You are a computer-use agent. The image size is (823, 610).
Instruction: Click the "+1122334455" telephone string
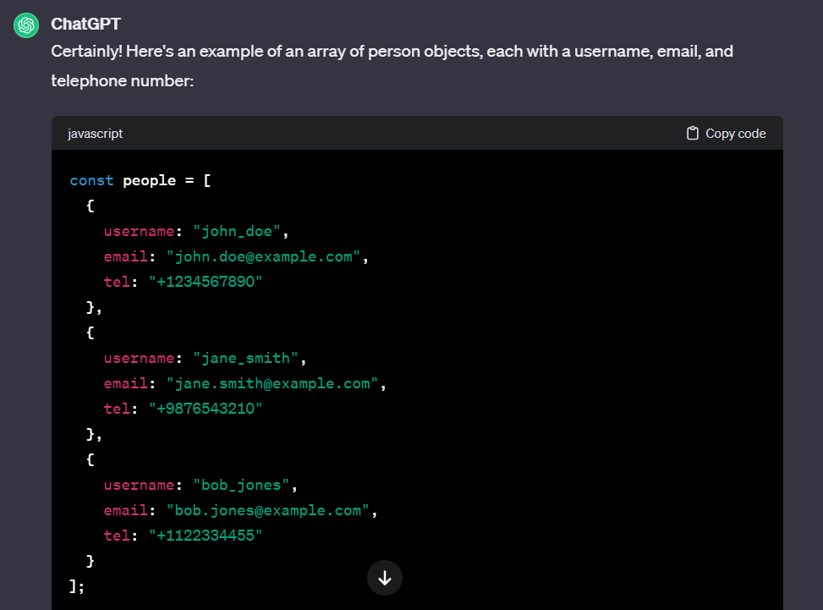(x=206, y=536)
